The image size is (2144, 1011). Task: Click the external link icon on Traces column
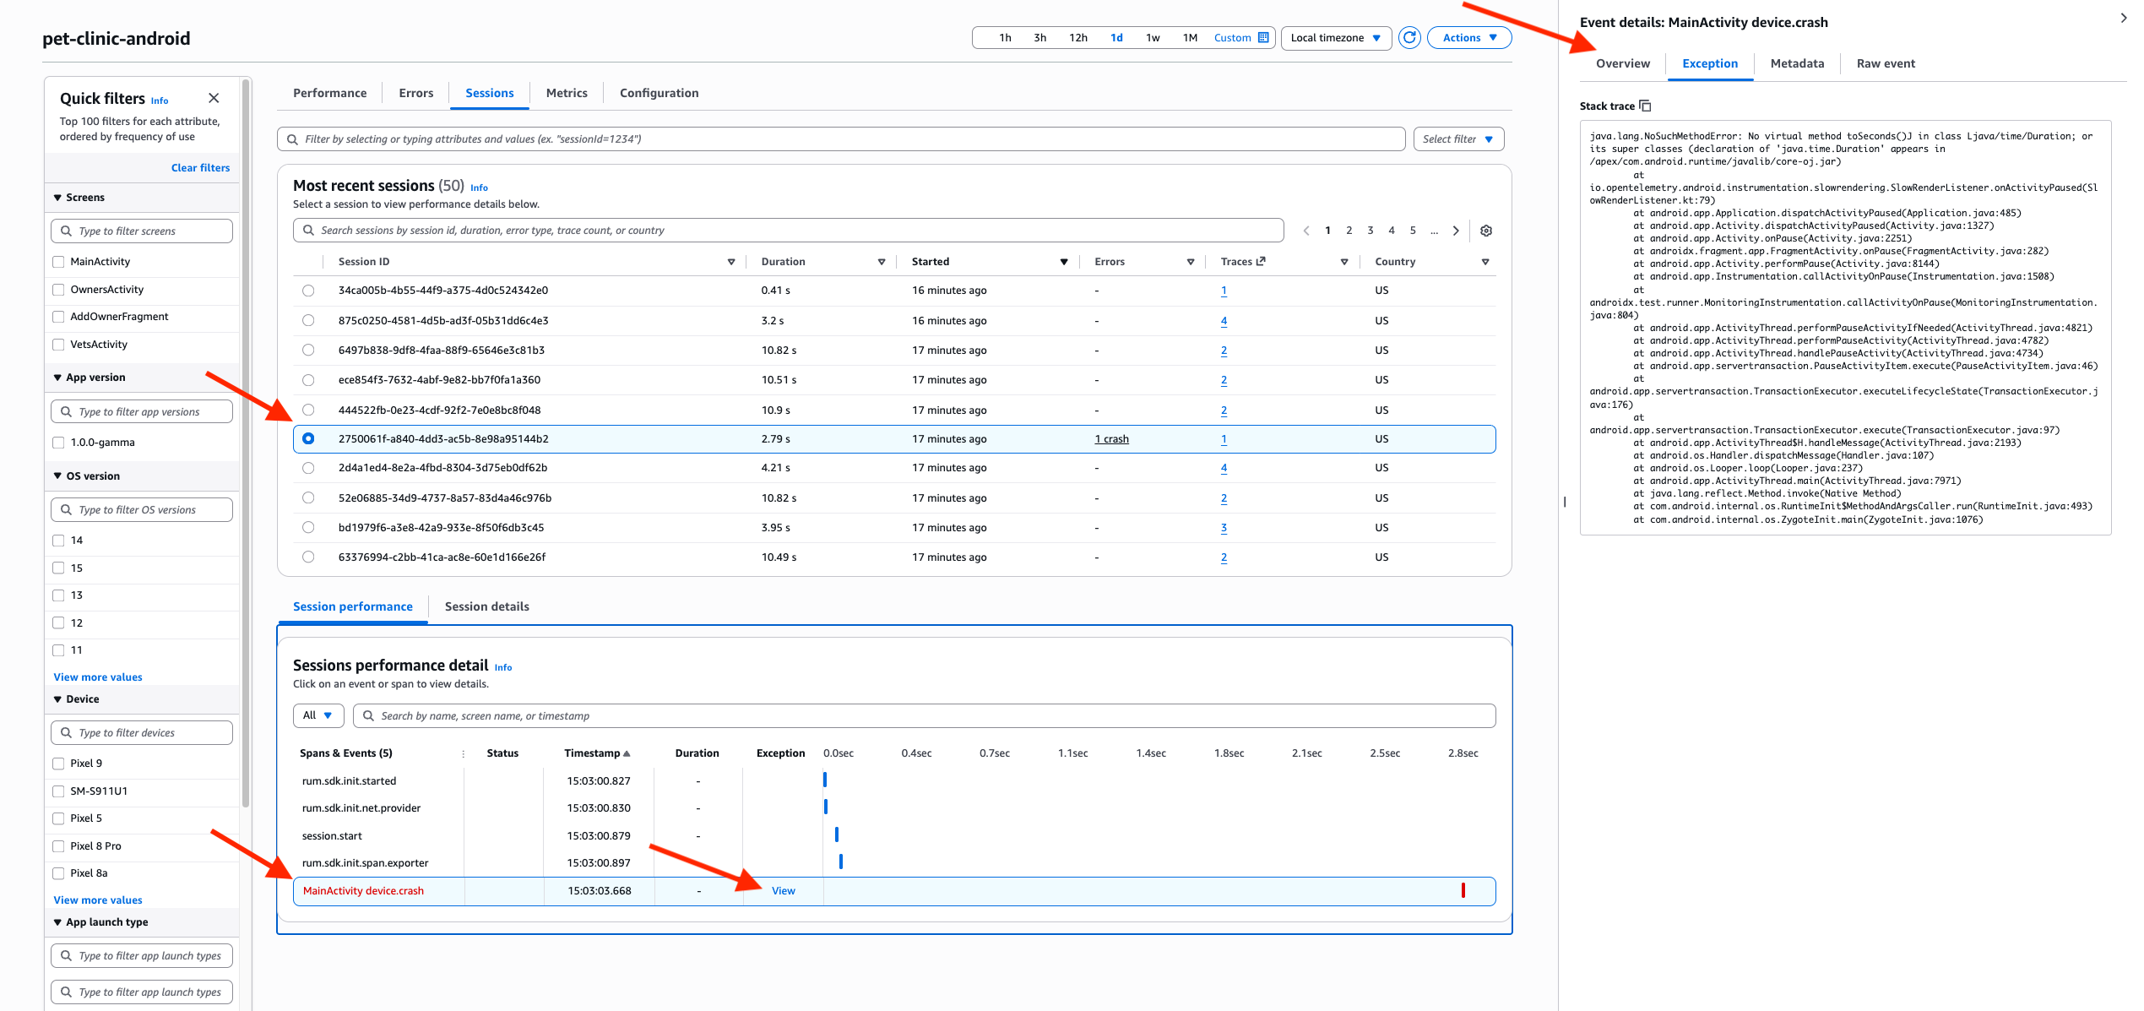click(x=1261, y=261)
